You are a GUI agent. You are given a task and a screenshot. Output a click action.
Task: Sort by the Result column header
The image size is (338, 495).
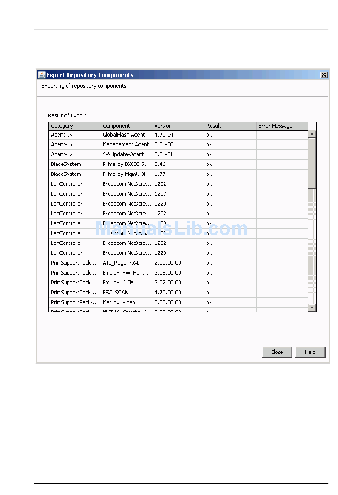point(230,126)
